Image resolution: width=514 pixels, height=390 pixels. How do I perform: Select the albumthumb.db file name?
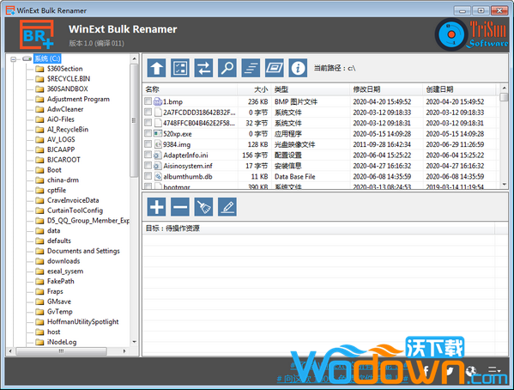[x=188, y=177]
